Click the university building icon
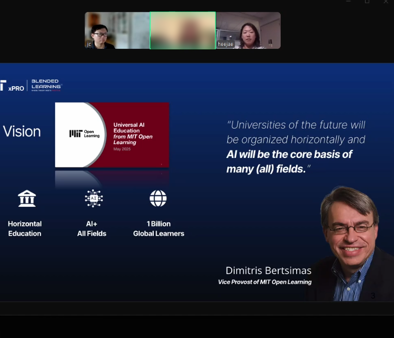The height and width of the screenshot is (338, 394). click(x=27, y=198)
